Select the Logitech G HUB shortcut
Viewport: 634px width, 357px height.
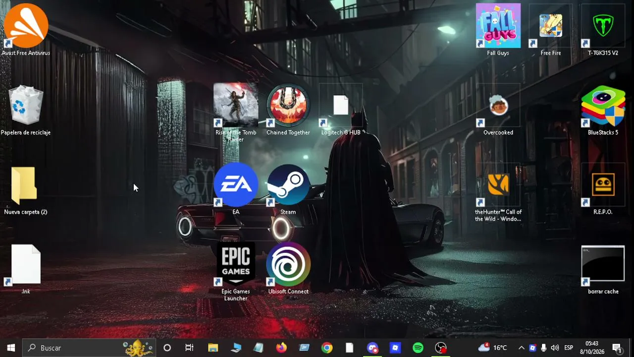tap(341, 110)
